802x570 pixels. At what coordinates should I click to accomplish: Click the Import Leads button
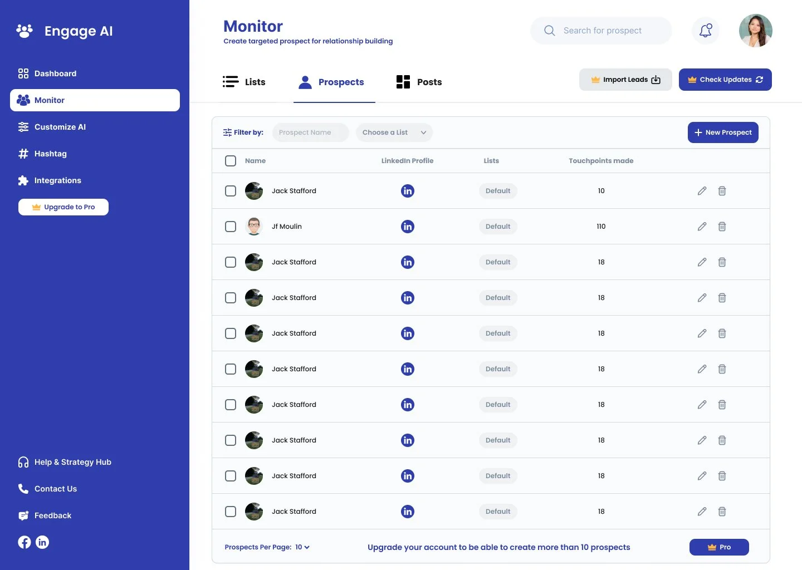coord(625,80)
